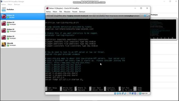Click '#pool 3.debian.pool.ntp.org iburst' line
The width and height of the screenshot is (179, 101).
pos(63,71)
